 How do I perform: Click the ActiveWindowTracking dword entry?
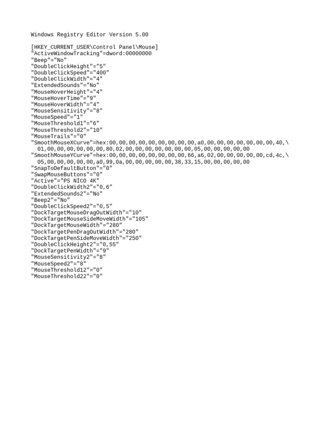(x=91, y=53)
